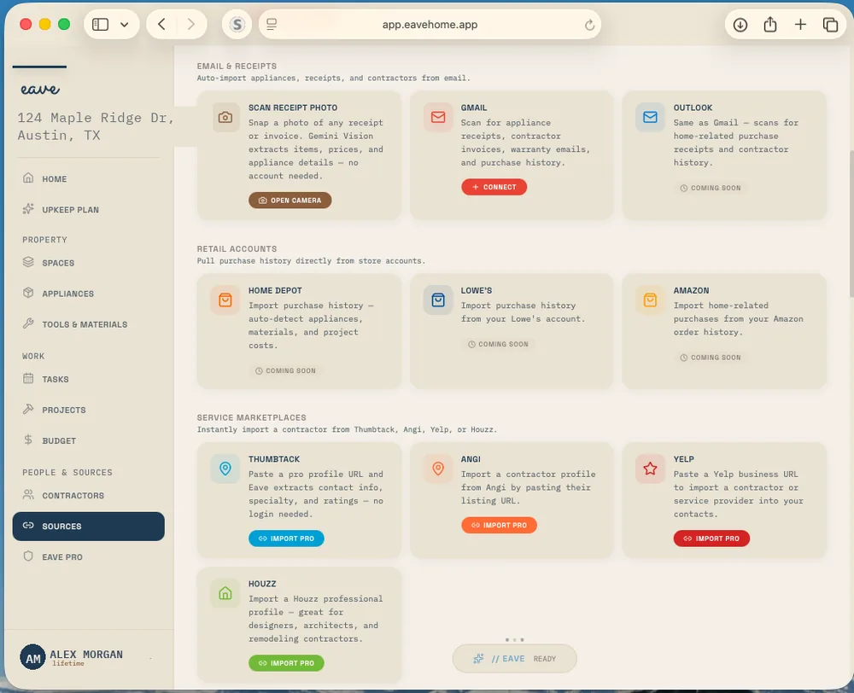Click the three dots above the Eave bar

[514, 639]
